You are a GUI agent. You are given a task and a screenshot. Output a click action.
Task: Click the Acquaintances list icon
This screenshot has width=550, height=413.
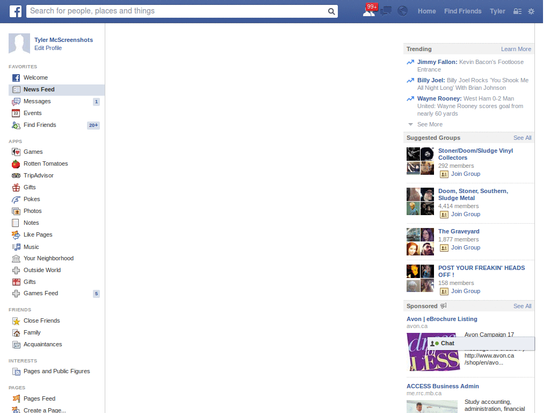pyautogui.click(x=16, y=345)
